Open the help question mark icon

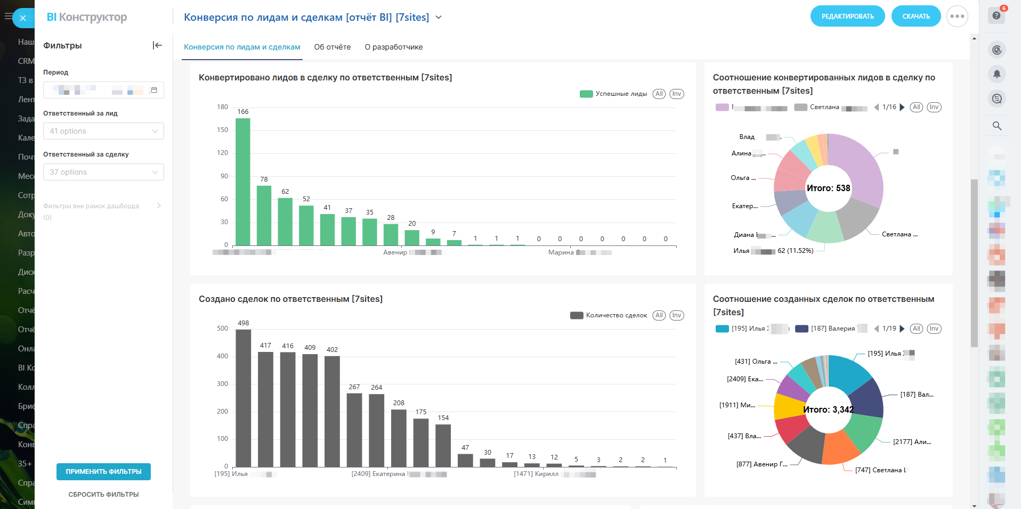click(996, 15)
